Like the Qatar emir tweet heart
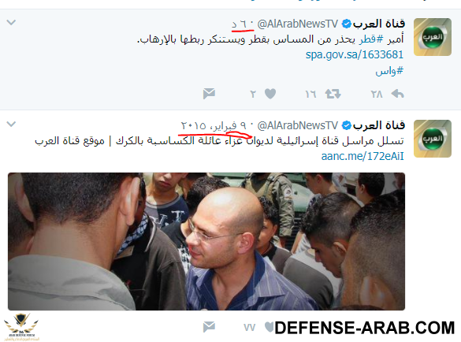This screenshot has height=342, width=461. (270, 94)
